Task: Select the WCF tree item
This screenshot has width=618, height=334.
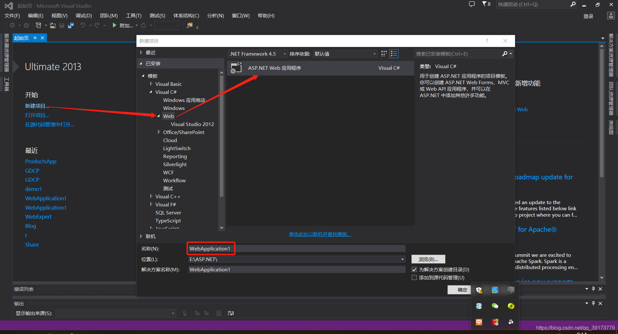Action: coord(168,172)
